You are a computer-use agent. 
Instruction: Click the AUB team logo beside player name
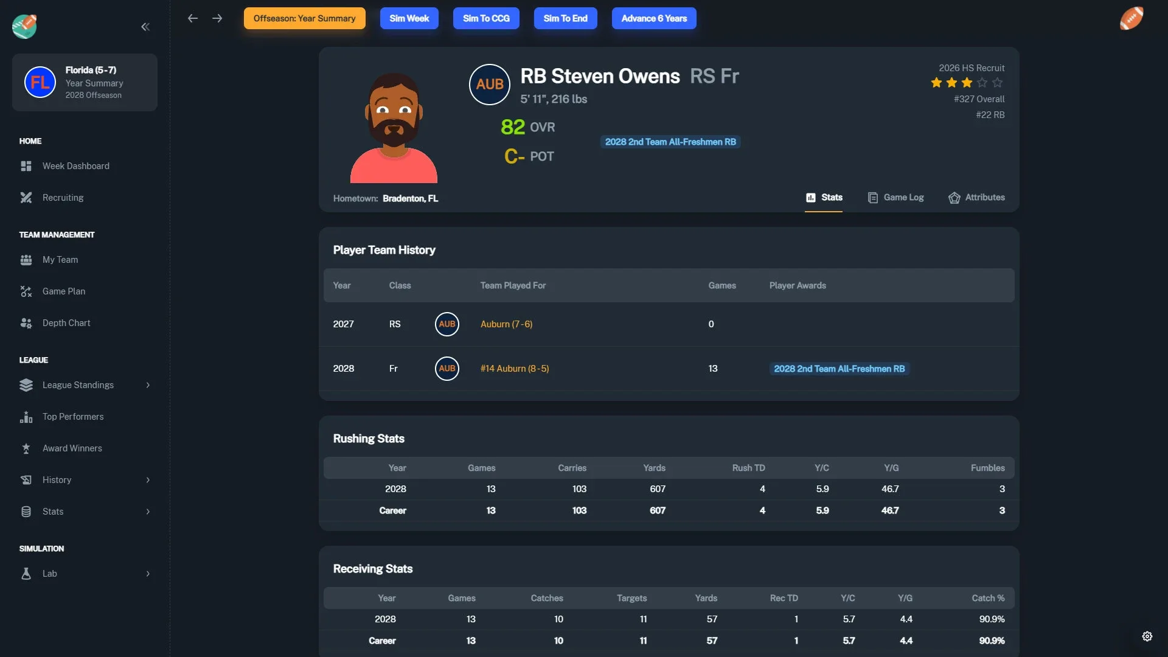point(490,85)
